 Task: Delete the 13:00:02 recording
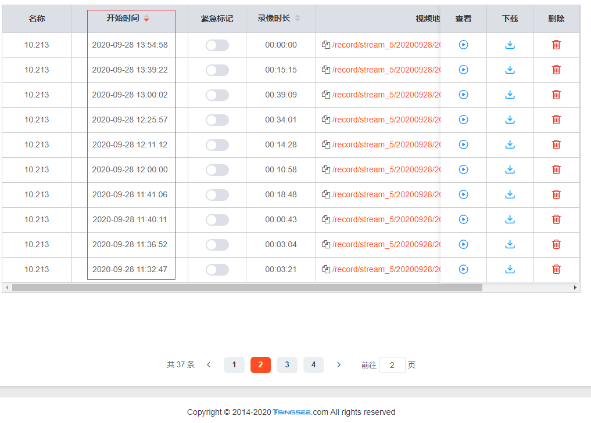[556, 95]
